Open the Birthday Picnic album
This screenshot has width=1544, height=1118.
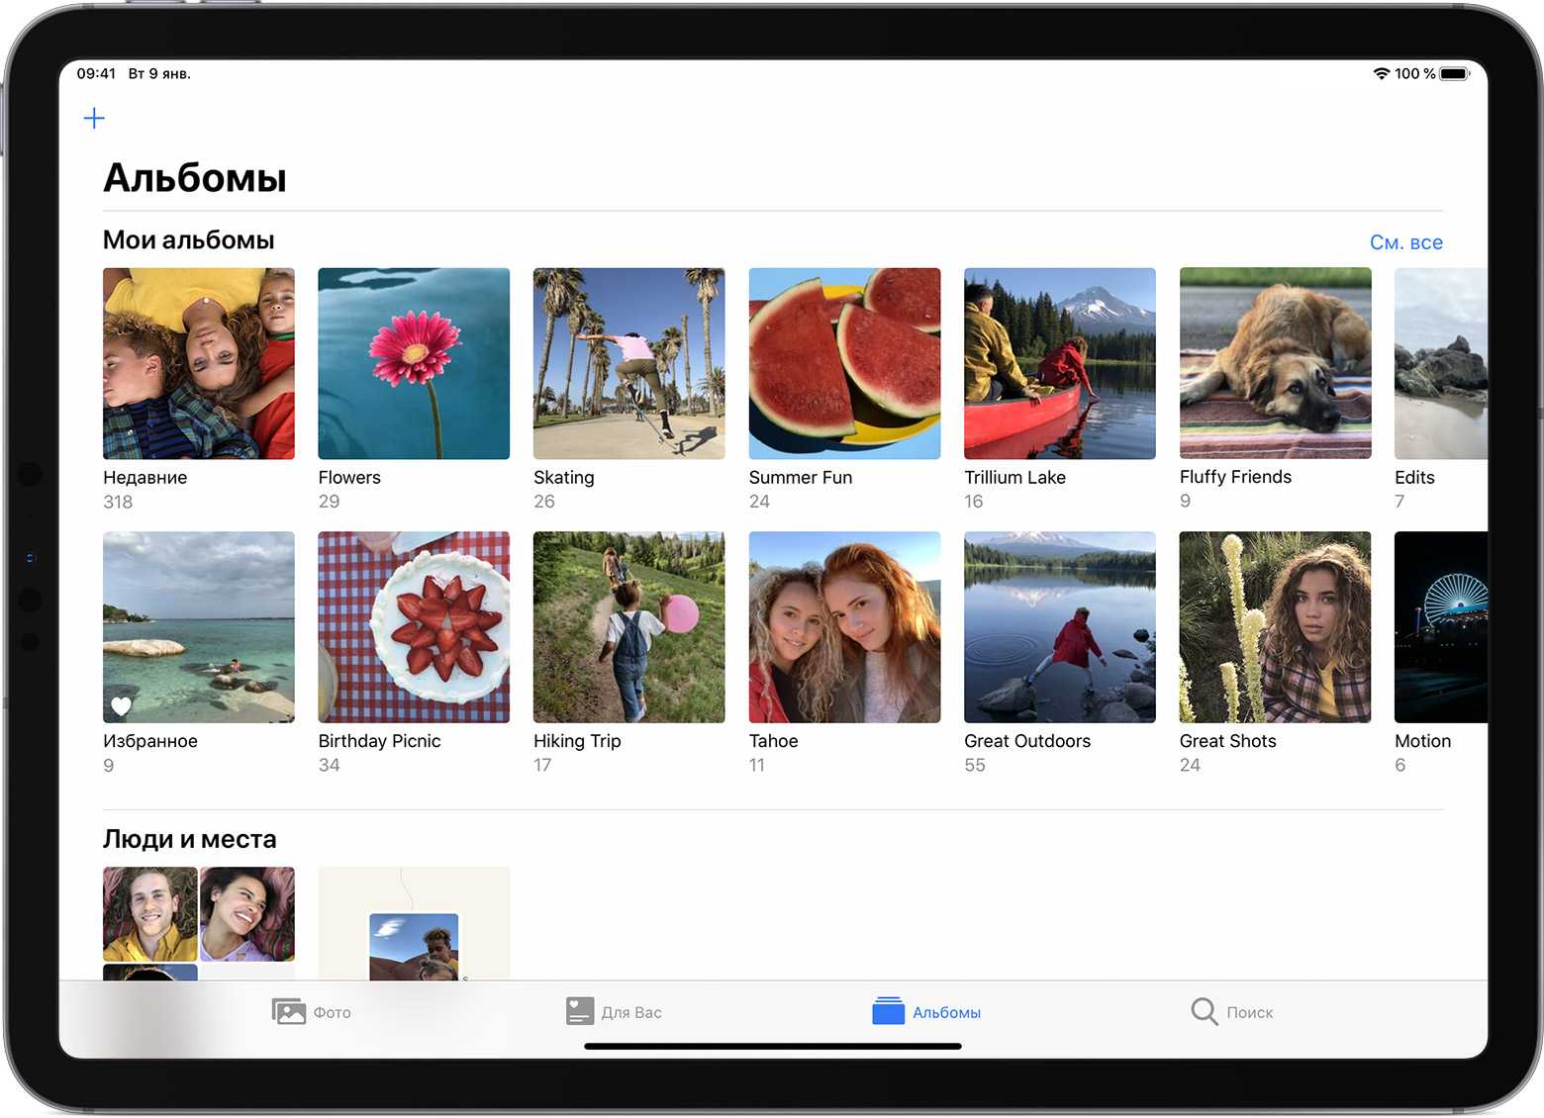click(414, 627)
